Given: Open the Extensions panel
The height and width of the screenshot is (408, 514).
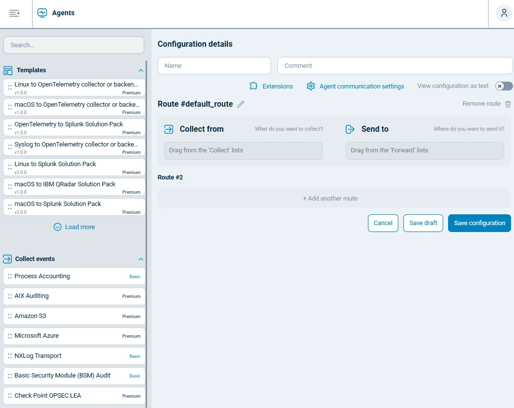Looking at the screenshot, I should (271, 86).
